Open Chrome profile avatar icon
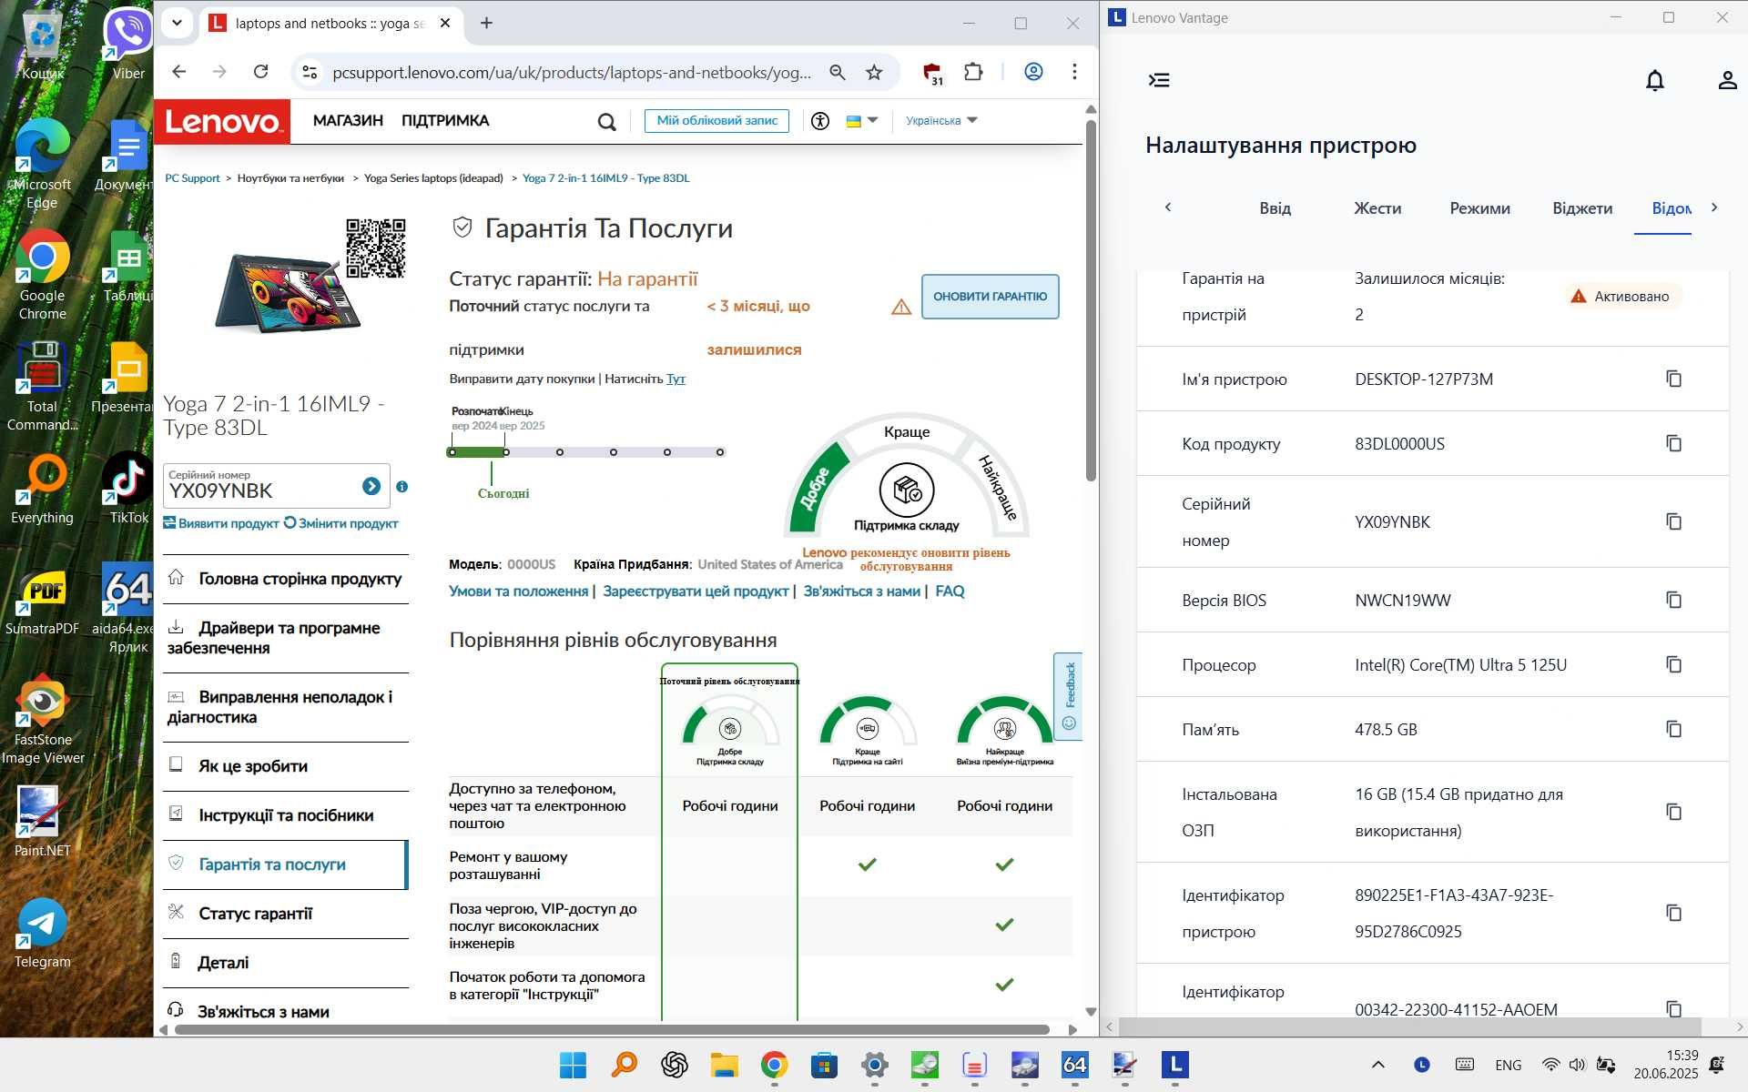This screenshot has width=1748, height=1092. point(1033,72)
